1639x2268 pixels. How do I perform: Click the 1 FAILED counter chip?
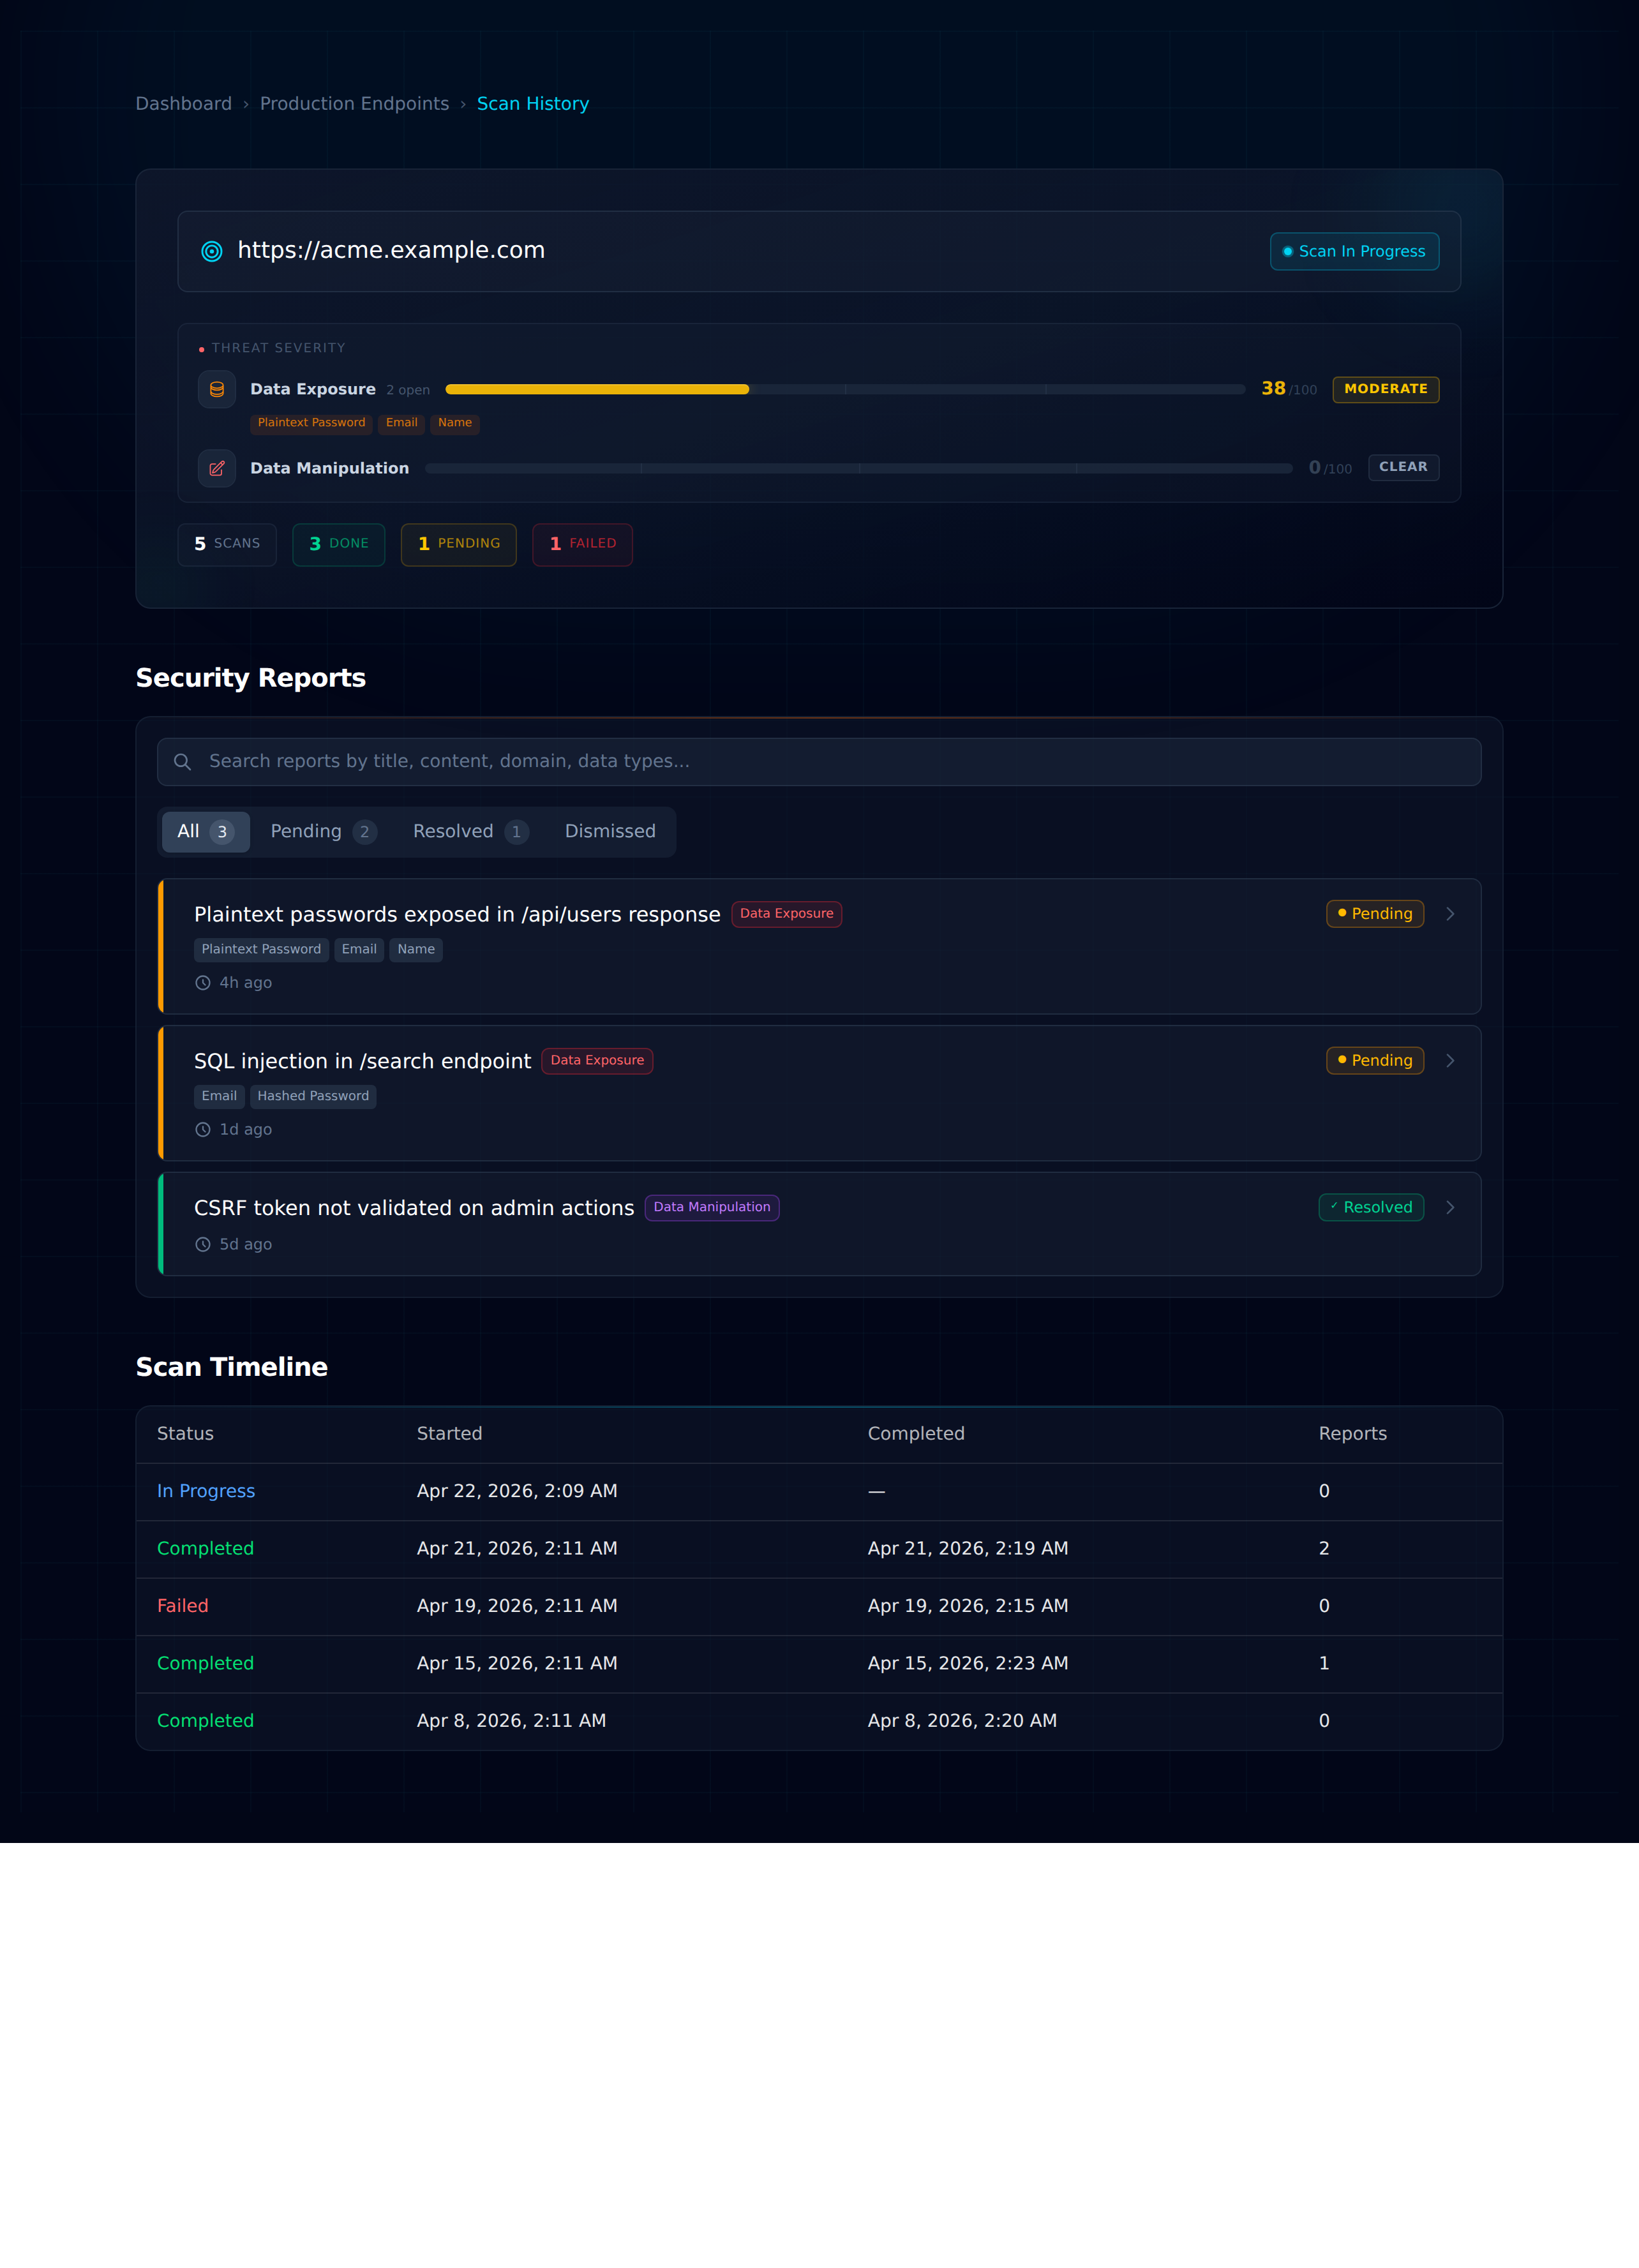point(583,544)
